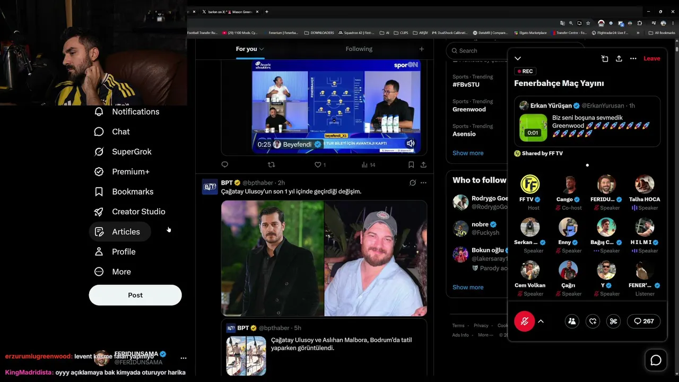The height and width of the screenshot is (382, 679).
Task: Repost the Beyefendi video post
Action: coord(272,164)
